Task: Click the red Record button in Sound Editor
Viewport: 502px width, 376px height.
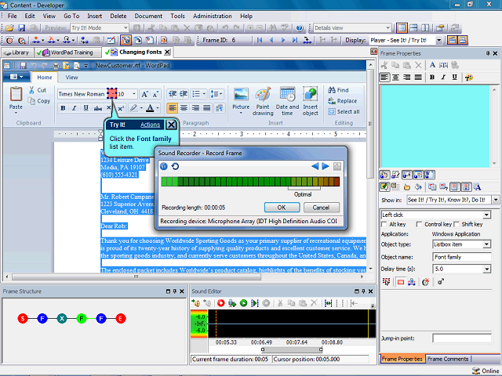Action: coord(220,303)
